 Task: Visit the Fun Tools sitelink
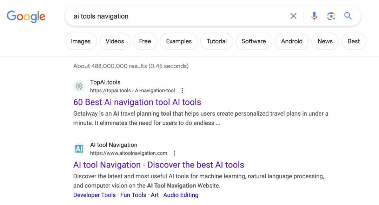click(133, 195)
